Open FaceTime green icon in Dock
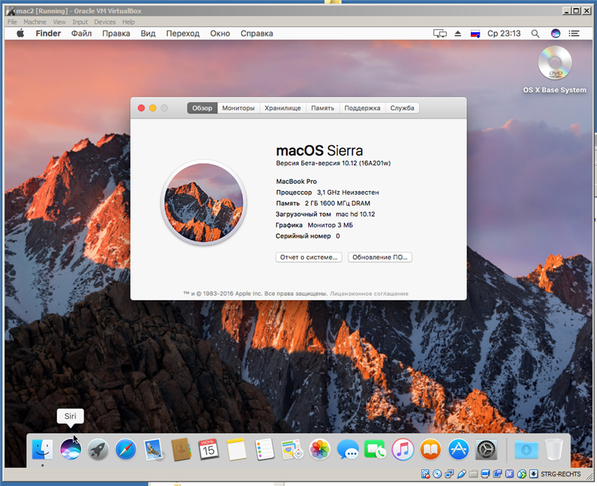This screenshot has width=597, height=486. 375,449
